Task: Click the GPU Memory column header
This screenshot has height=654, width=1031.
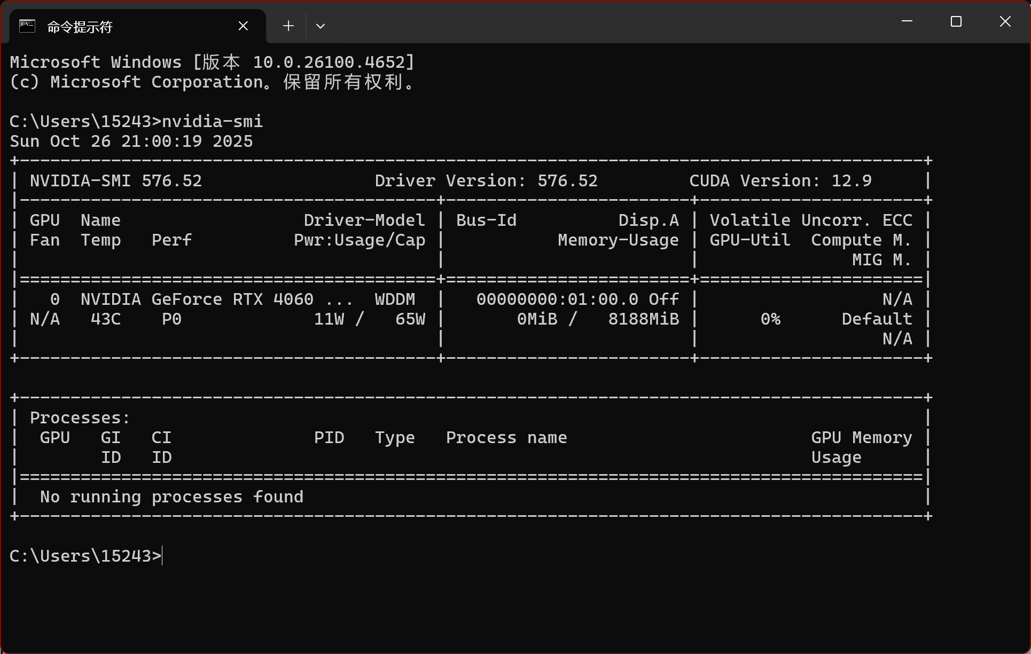Action: [x=862, y=438]
